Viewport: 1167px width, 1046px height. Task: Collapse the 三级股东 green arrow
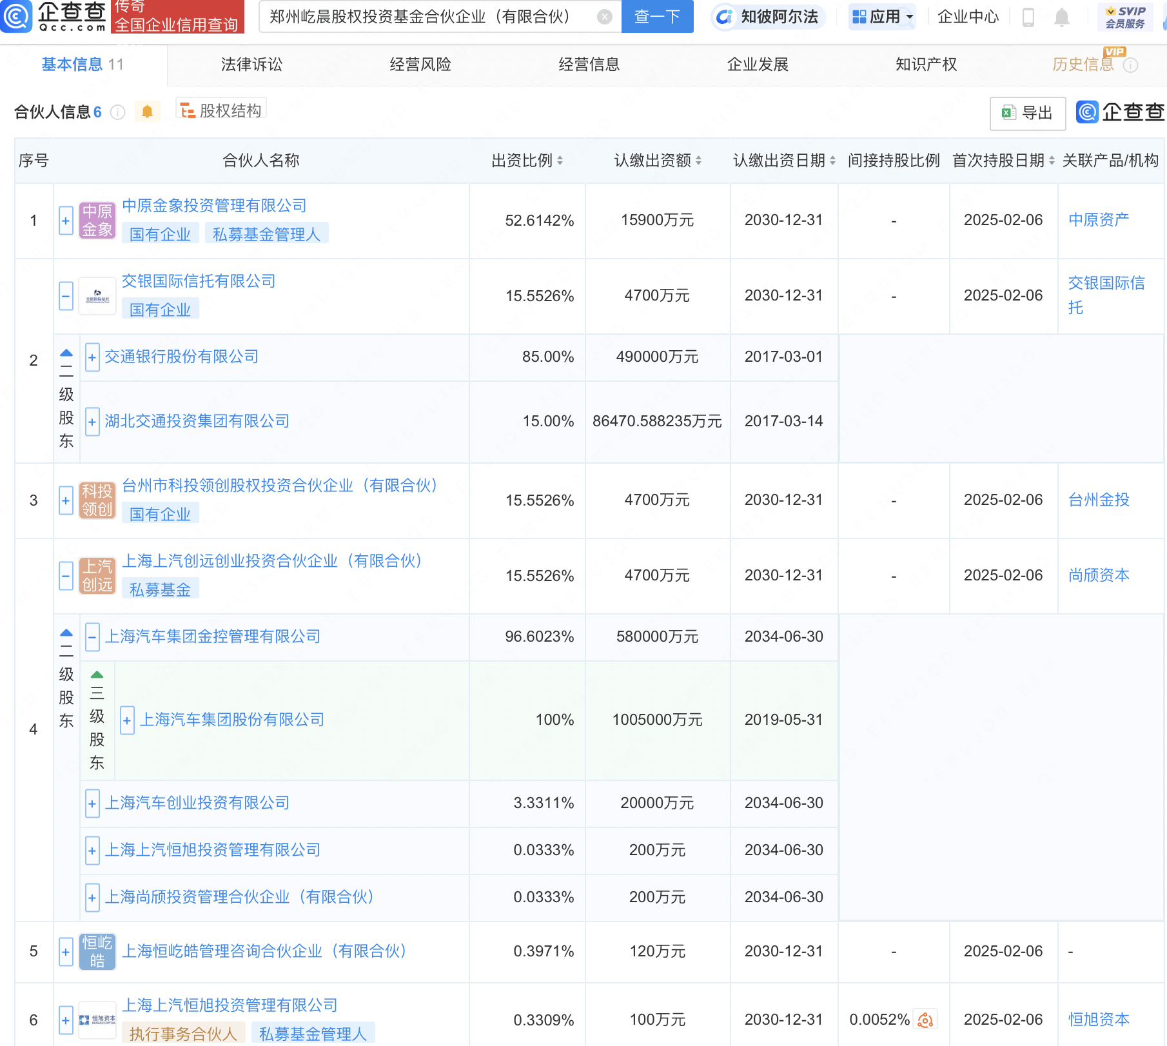[x=97, y=675]
